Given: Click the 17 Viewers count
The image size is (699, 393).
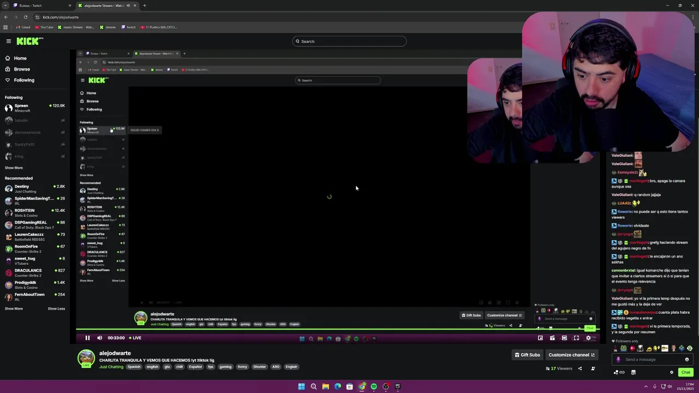Looking at the screenshot, I should 559,368.
